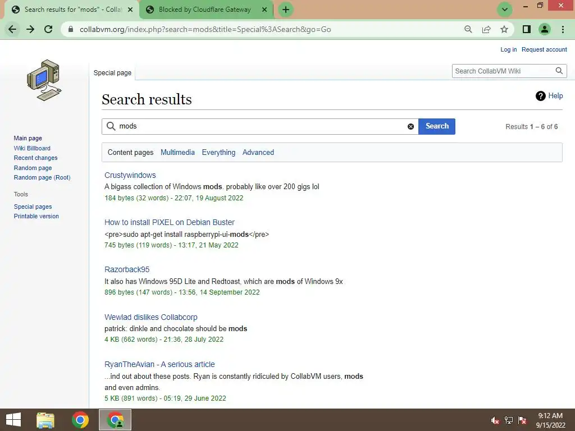Open Recent changes in sidebar

pyautogui.click(x=35, y=158)
